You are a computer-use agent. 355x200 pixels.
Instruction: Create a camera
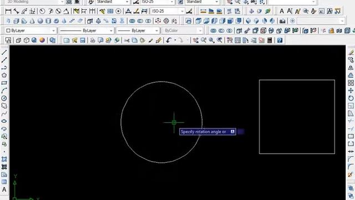(282, 21)
